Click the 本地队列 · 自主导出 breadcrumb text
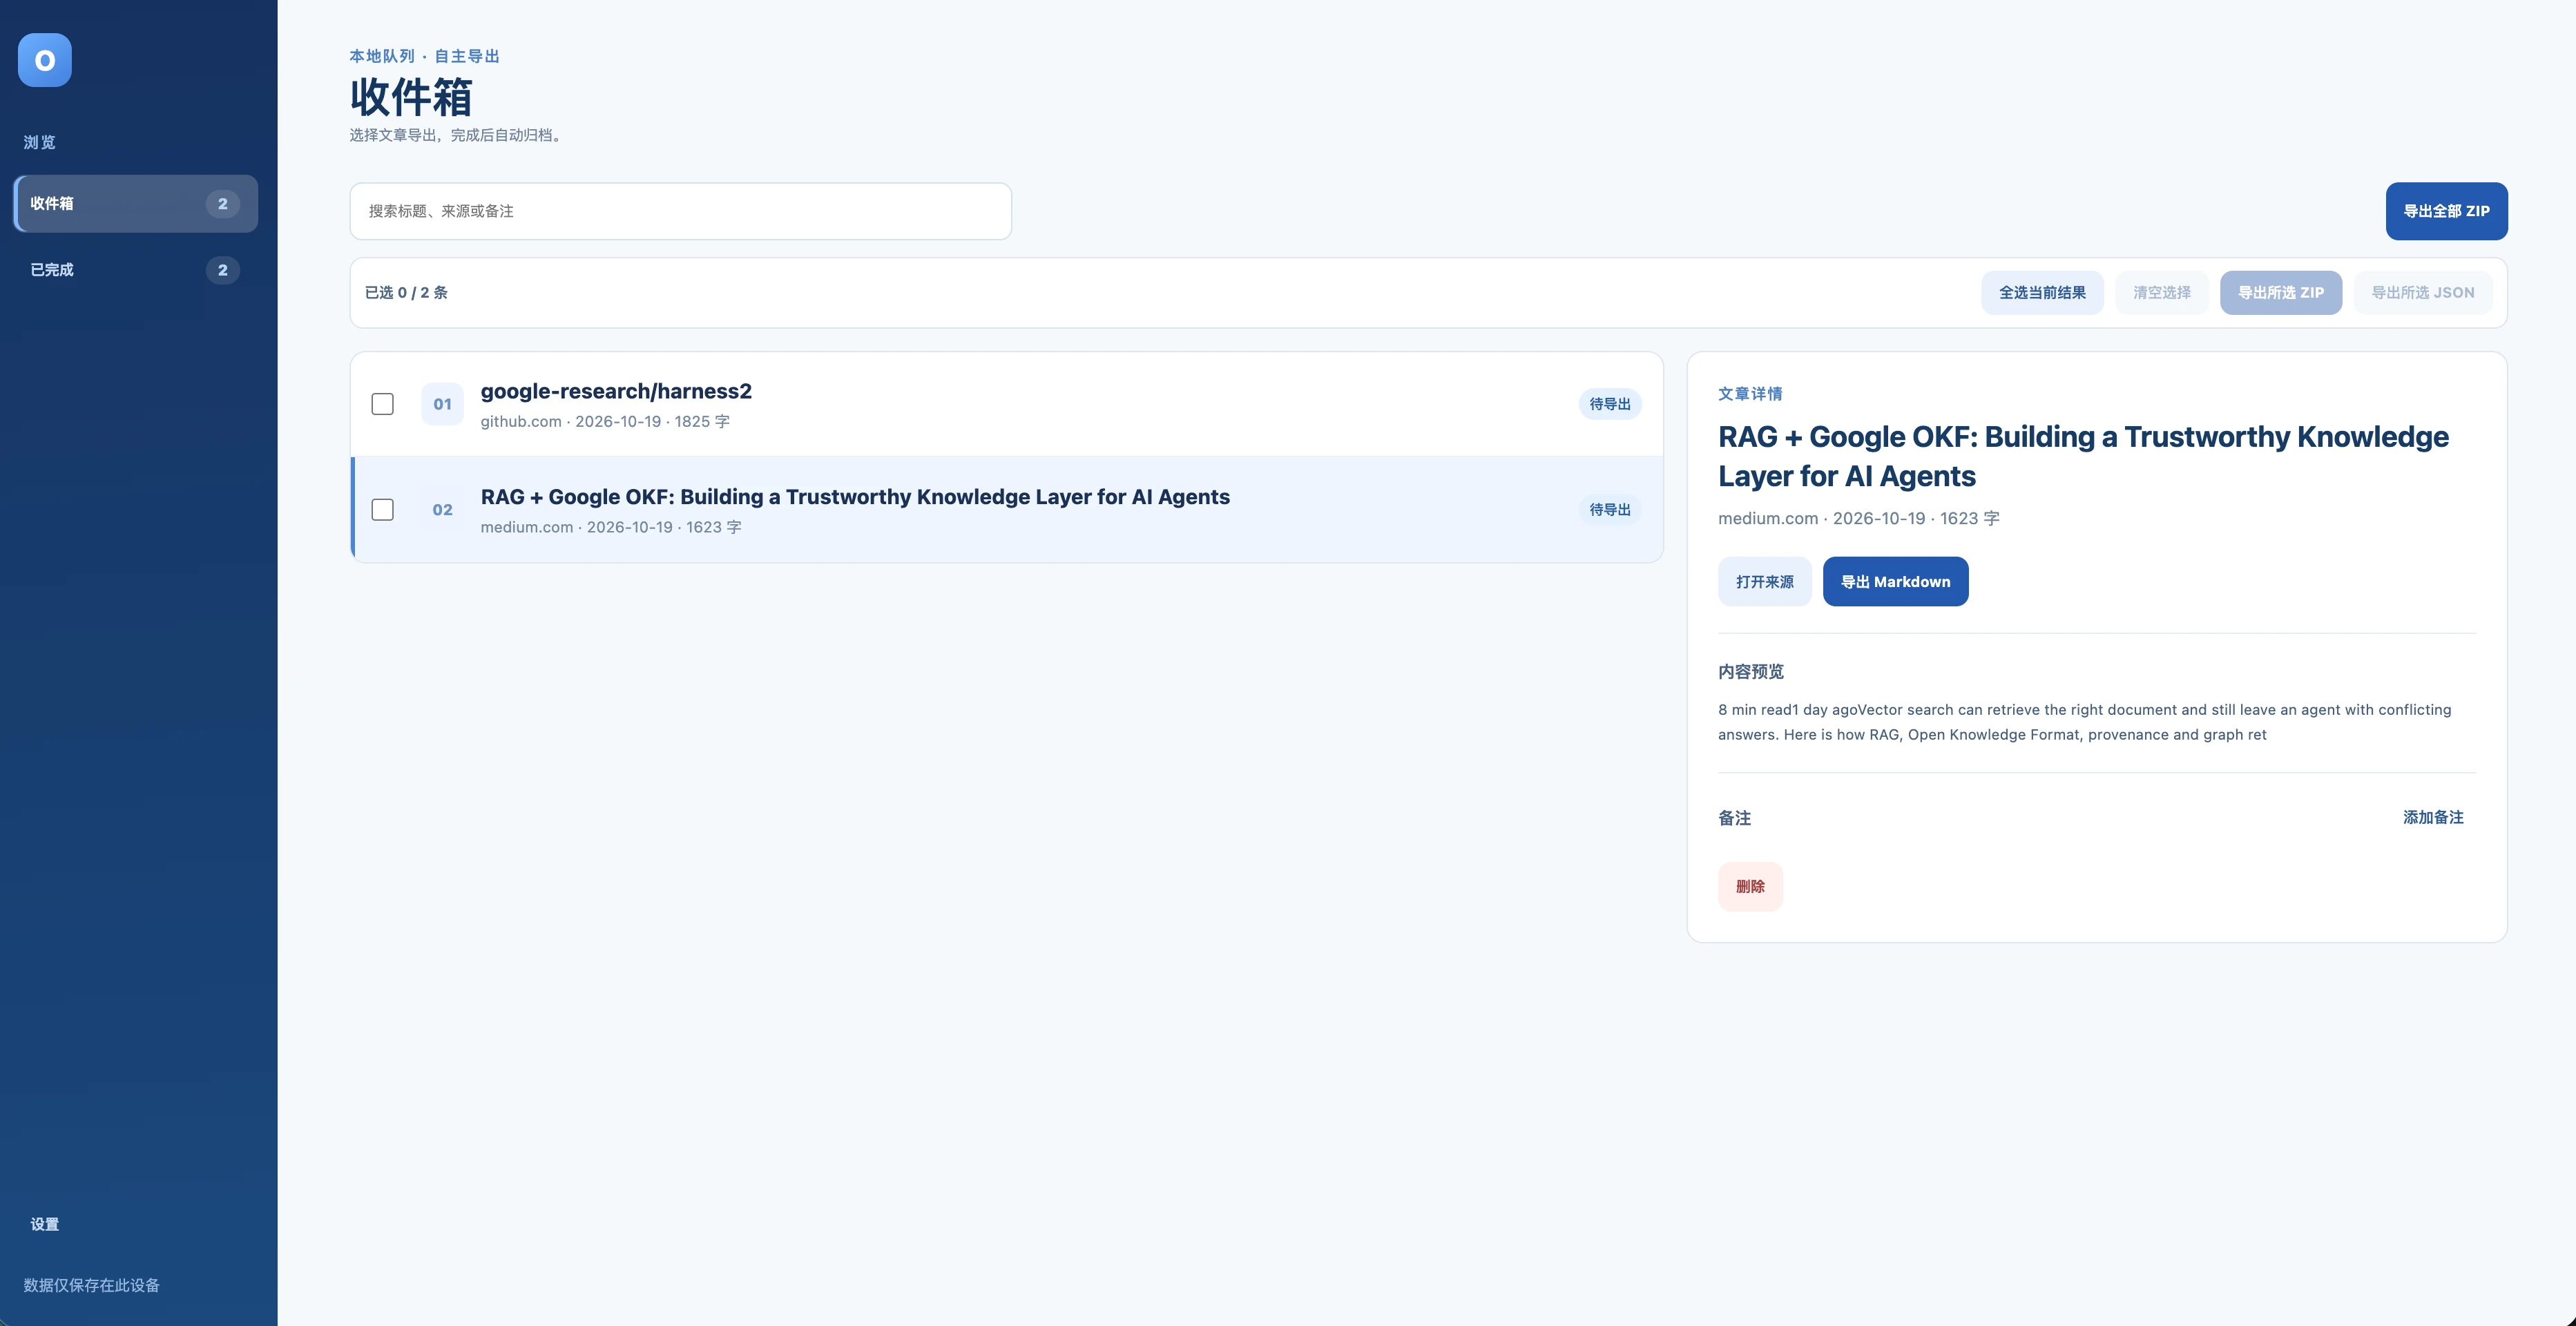 (x=424, y=56)
